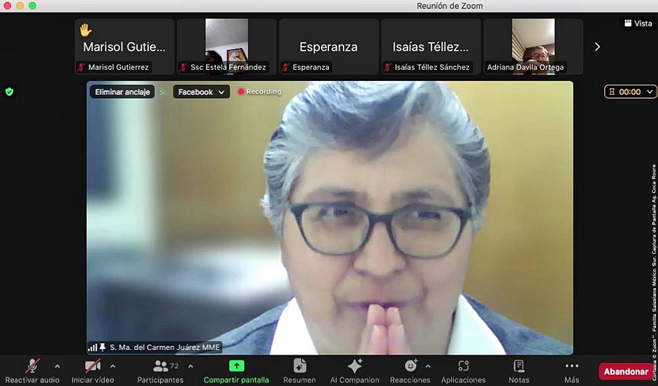Image resolution: width=658 pixels, height=386 pixels.
Task: Leave the meeting with Abandonar
Action: (x=626, y=372)
